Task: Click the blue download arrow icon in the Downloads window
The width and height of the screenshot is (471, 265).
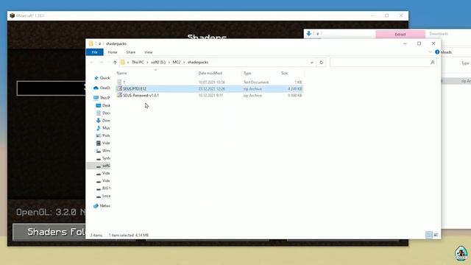Action: click(309, 34)
